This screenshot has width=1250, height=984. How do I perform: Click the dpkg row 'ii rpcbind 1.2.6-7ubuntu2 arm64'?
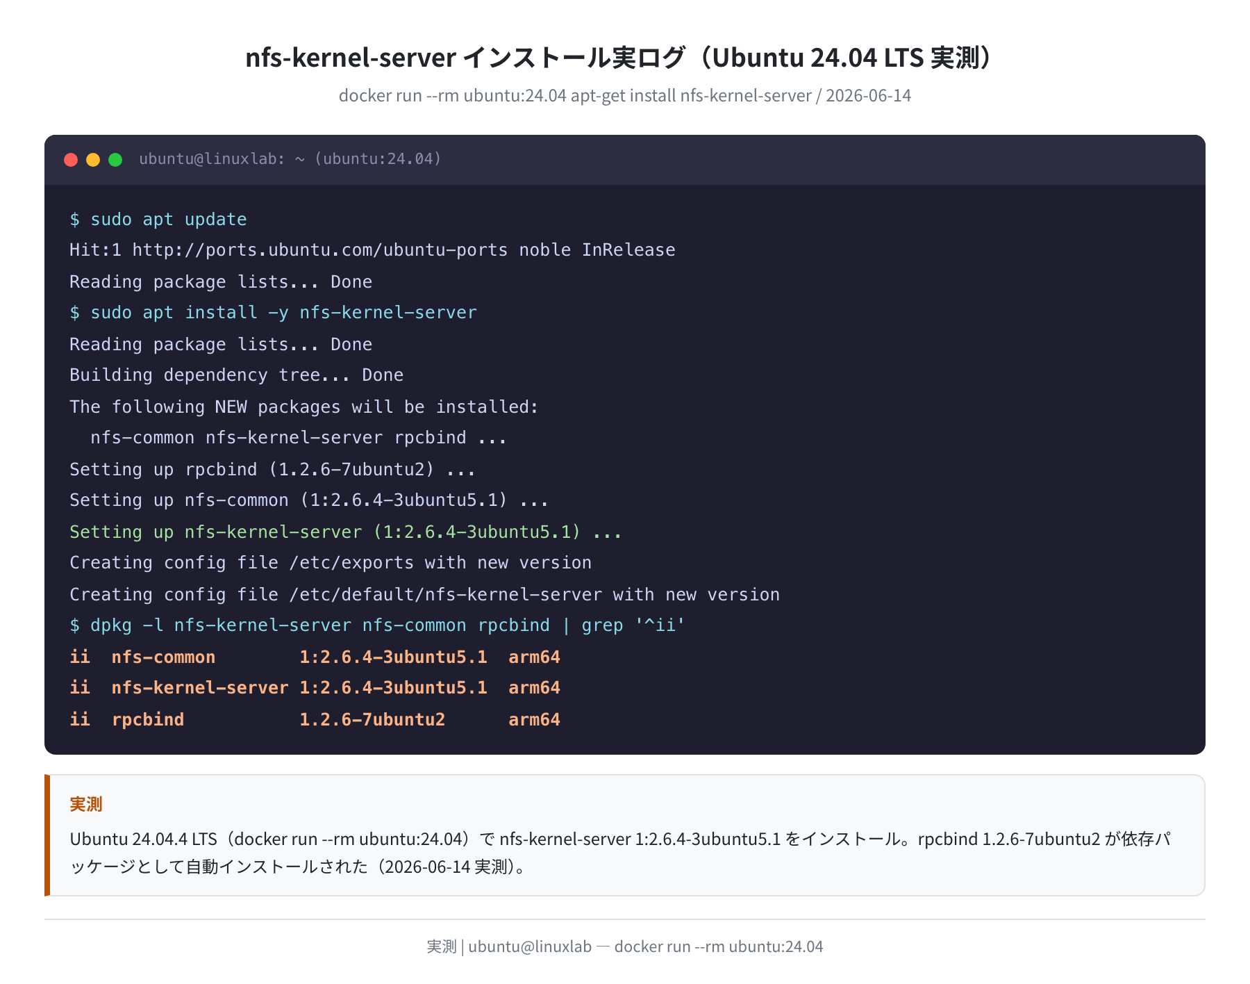point(315,719)
